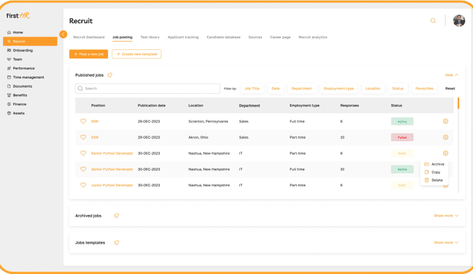Click Create new template button
The height and width of the screenshot is (274, 473).
[137, 54]
